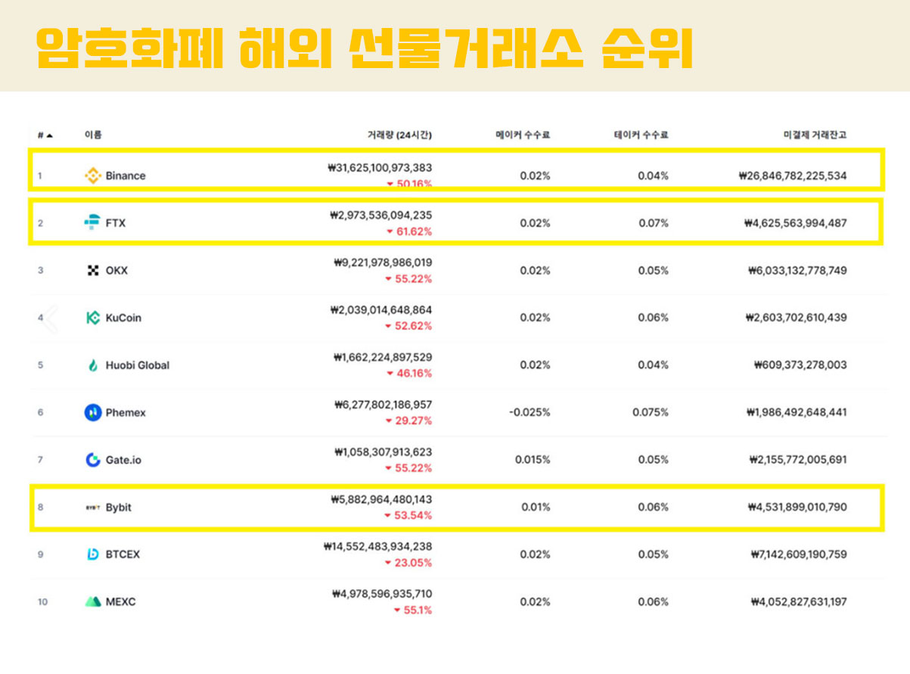Click Phemex open interest ₩1,986,492,648,441
The height and width of the screenshot is (674, 910).
(797, 412)
